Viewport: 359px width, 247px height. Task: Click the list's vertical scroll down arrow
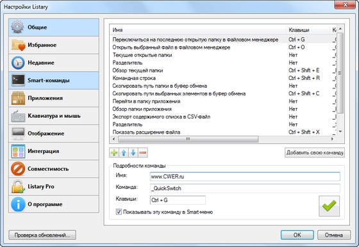point(340,132)
